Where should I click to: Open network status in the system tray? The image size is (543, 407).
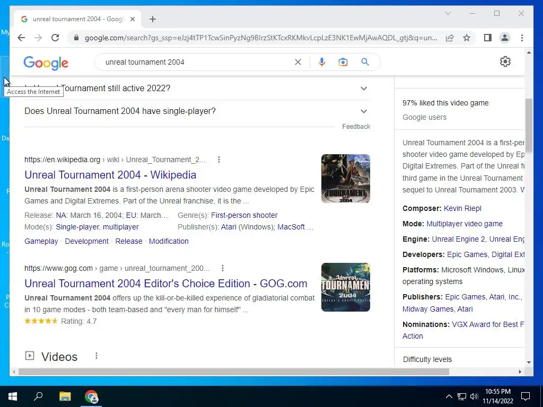[462, 396]
